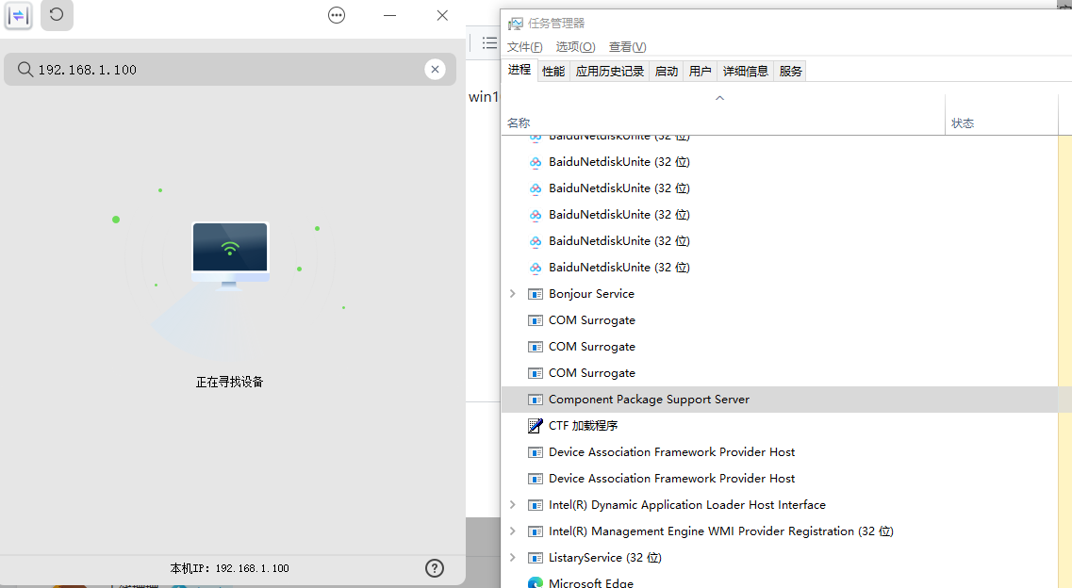Image resolution: width=1072 pixels, height=588 pixels.
Task: Click the Microsoft Edge process icon
Action: [x=536, y=582]
